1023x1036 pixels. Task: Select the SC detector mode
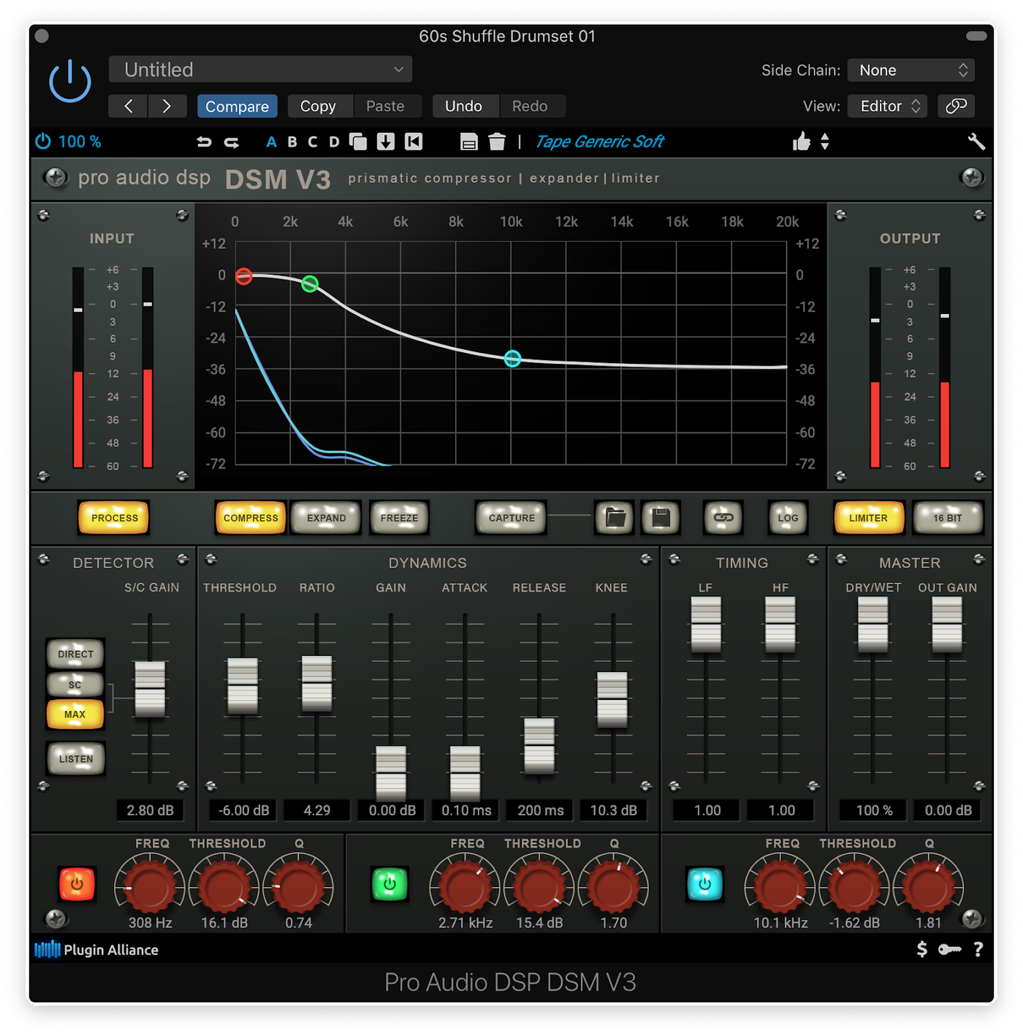75,685
